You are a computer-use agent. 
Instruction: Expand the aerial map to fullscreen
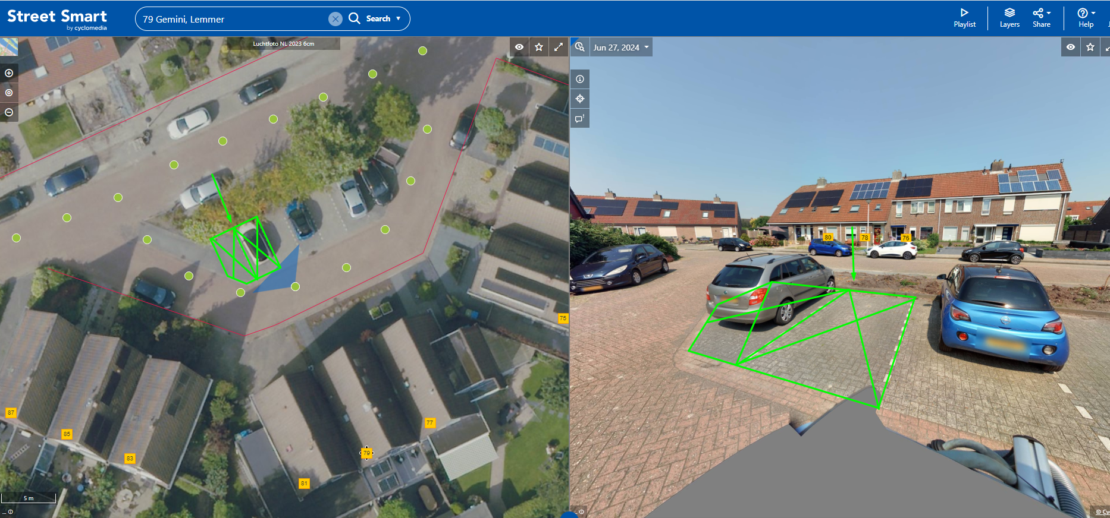click(558, 47)
